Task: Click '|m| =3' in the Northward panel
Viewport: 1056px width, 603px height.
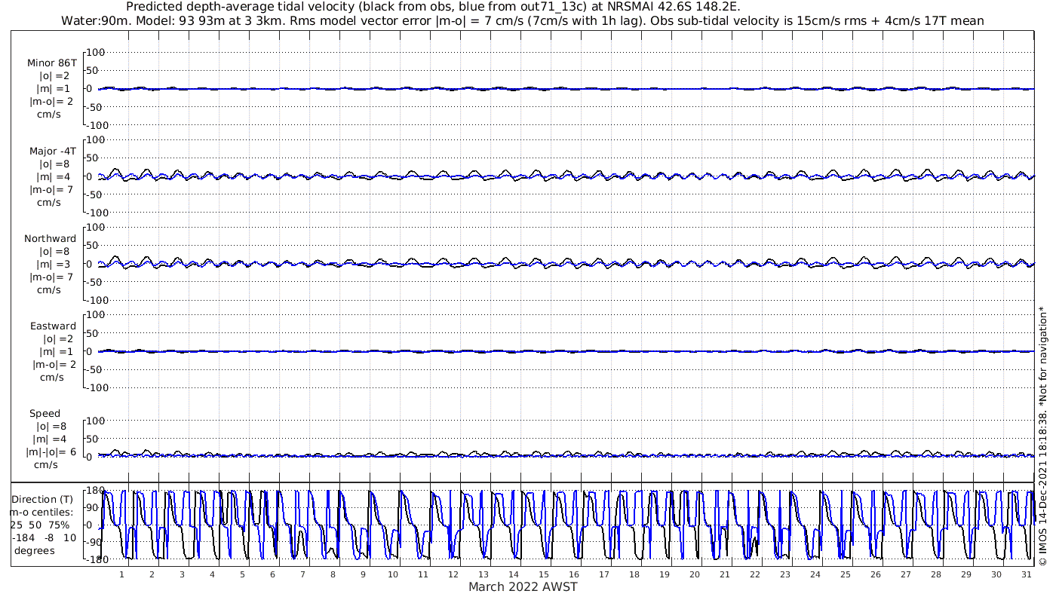Action: [53, 264]
